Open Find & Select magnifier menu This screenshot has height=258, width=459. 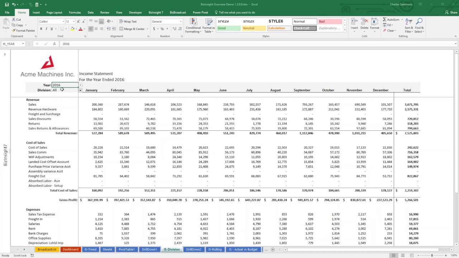tap(419, 25)
